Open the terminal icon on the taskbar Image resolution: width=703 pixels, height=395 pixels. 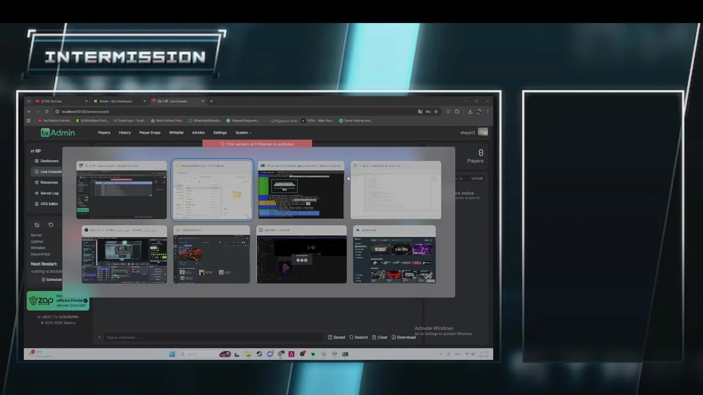[x=345, y=354]
